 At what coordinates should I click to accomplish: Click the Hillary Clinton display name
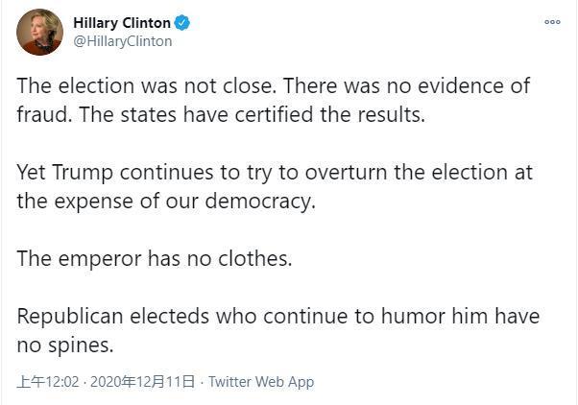[x=122, y=23]
